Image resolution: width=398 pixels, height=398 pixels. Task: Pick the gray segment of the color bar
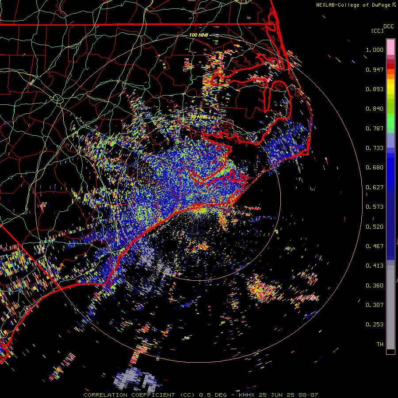coord(390,307)
